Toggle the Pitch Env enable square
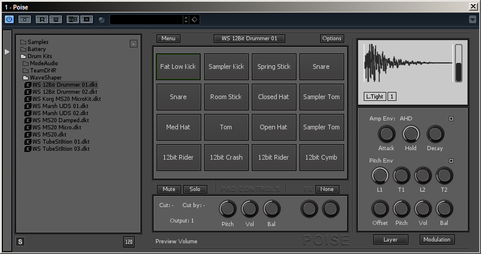 coord(451,161)
